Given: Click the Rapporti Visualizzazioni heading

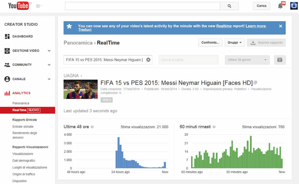Looking at the screenshot, I should pos(30,147).
